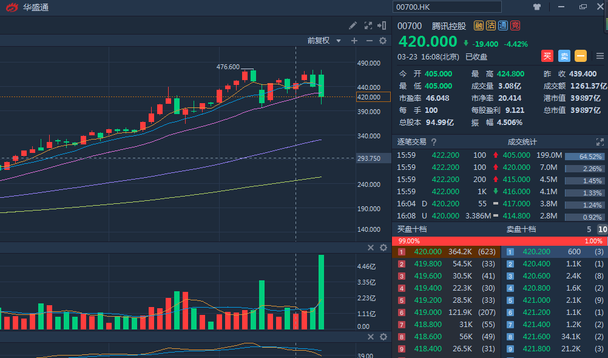608x358 pixels.
Task: Select ask level 5 at 421.000
Action: pyautogui.click(x=555, y=300)
